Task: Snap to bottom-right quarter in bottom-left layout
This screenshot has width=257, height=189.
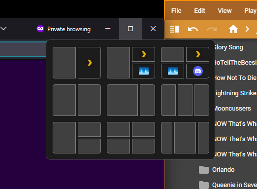Action: point(89,146)
